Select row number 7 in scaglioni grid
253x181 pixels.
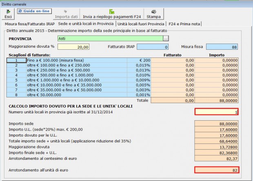click(16, 90)
